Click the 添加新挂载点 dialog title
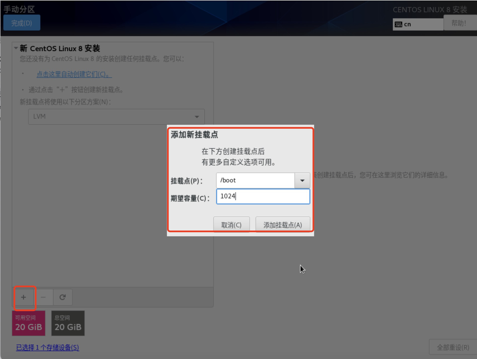Viewport: 477px width, 359px height. (x=194, y=135)
